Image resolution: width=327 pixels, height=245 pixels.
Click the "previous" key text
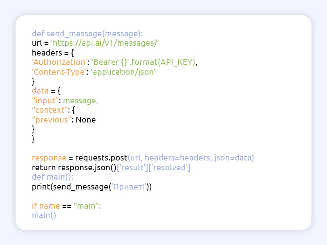(x=52, y=120)
